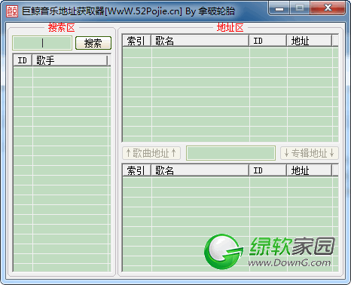
Task: Close the 巨鲸音乐地址获取器 window
Action: [x=328, y=8]
